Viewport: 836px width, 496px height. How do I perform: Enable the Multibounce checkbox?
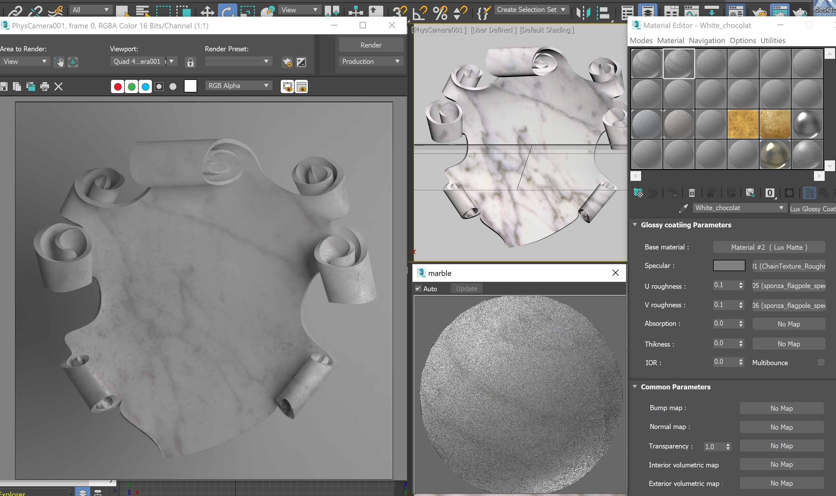click(x=821, y=363)
